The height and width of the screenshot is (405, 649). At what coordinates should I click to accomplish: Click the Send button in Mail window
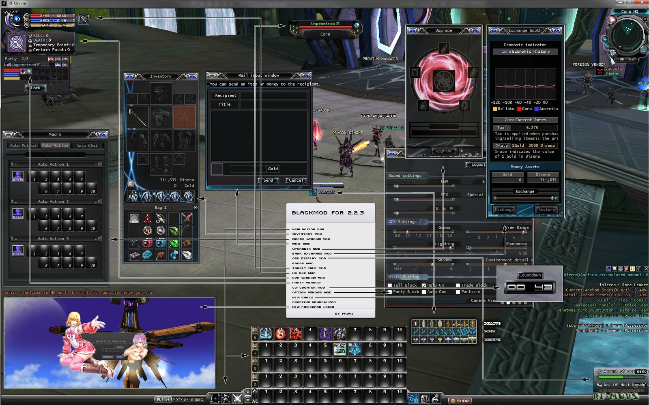tap(269, 180)
